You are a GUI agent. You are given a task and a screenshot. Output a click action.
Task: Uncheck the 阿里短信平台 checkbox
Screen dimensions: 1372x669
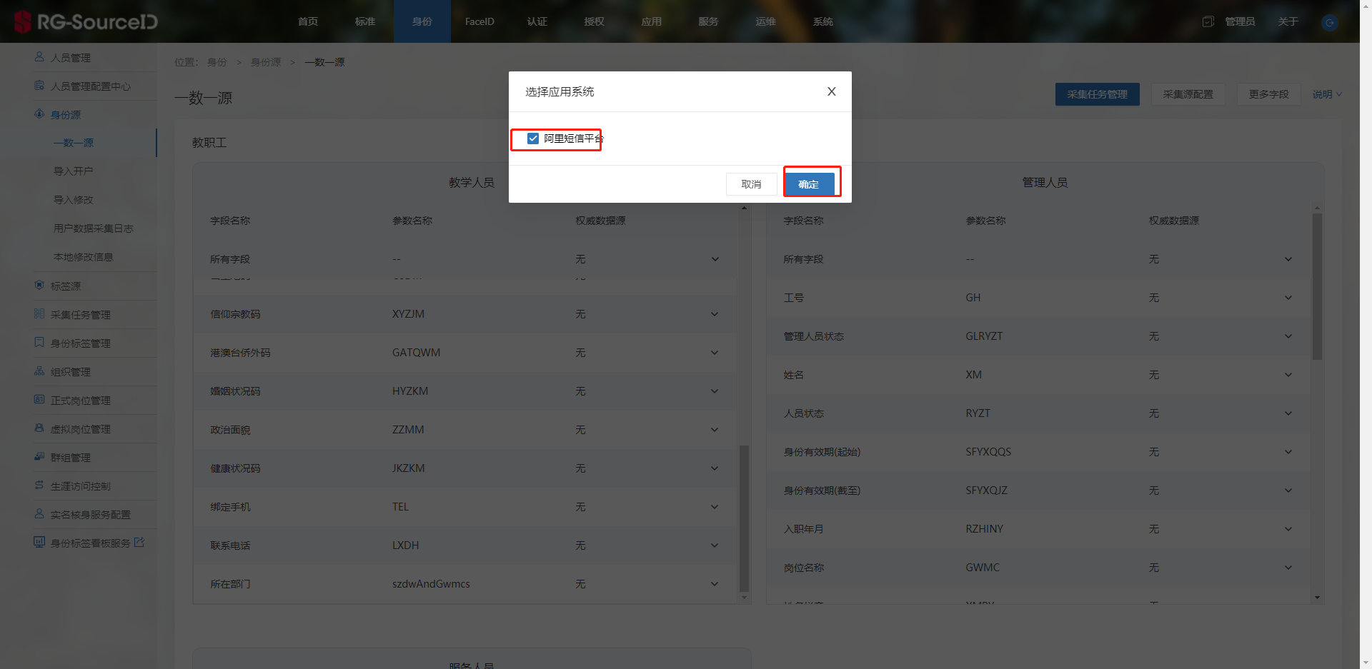tap(533, 139)
